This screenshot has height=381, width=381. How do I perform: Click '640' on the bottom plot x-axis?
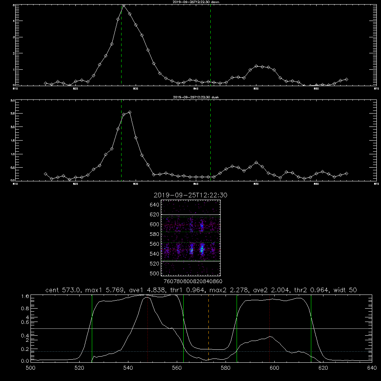pyautogui.click(x=372, y=368)
